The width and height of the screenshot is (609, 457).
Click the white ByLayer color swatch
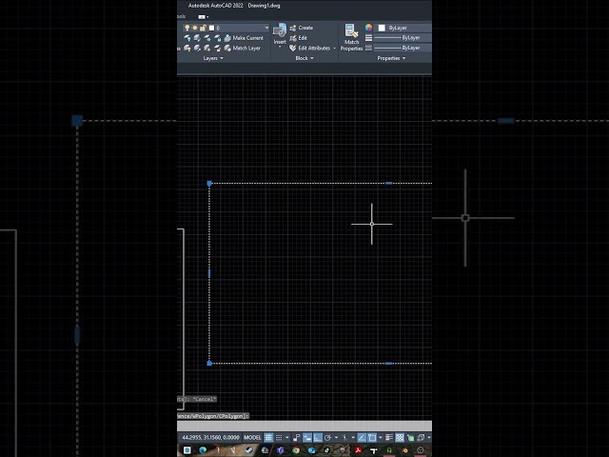382,28
